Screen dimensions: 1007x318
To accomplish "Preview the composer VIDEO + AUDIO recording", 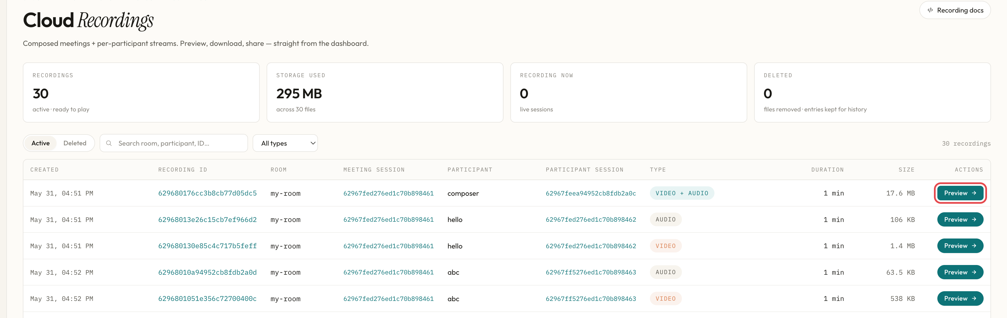I will [x=960, y=193].
